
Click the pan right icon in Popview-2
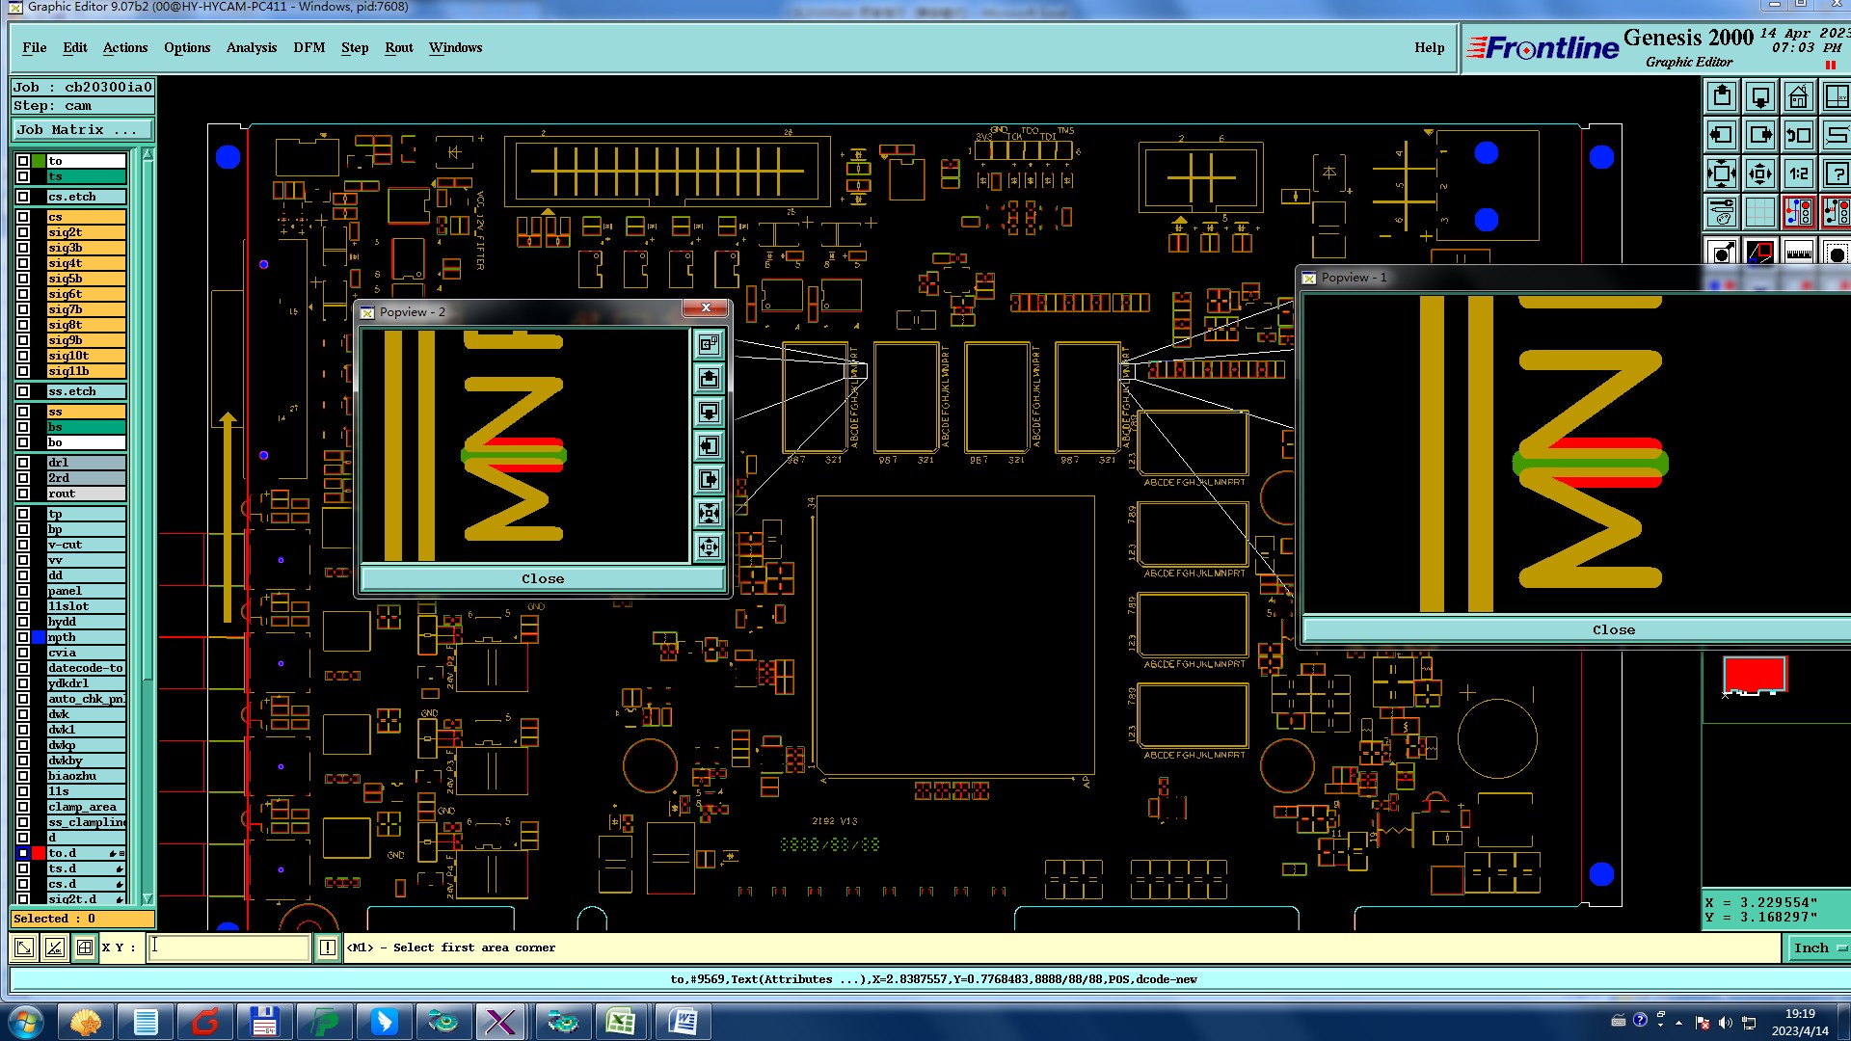click(709, 479)
